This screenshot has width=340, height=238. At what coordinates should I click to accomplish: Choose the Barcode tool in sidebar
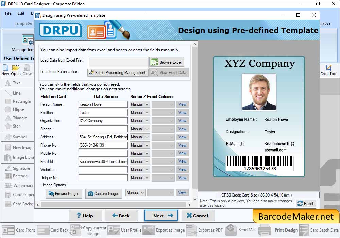click(x=16, y=176)
